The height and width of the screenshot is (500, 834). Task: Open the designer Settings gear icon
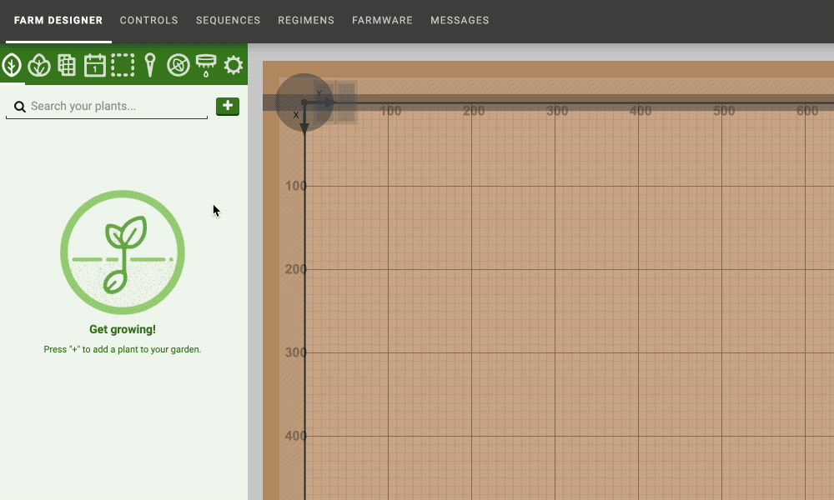(x=234, y=65)
